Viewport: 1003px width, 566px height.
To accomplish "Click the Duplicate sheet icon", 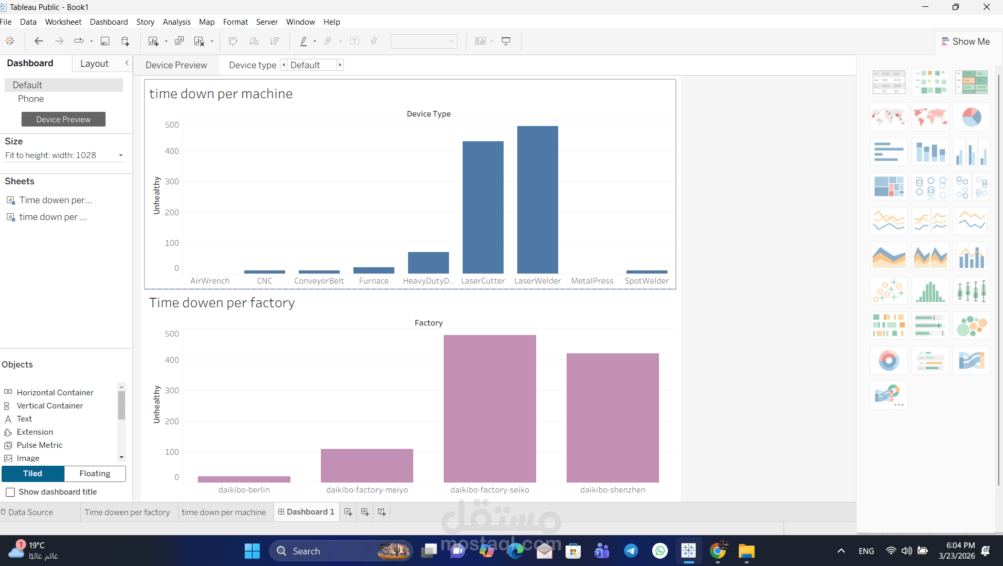I will [179, 41].
